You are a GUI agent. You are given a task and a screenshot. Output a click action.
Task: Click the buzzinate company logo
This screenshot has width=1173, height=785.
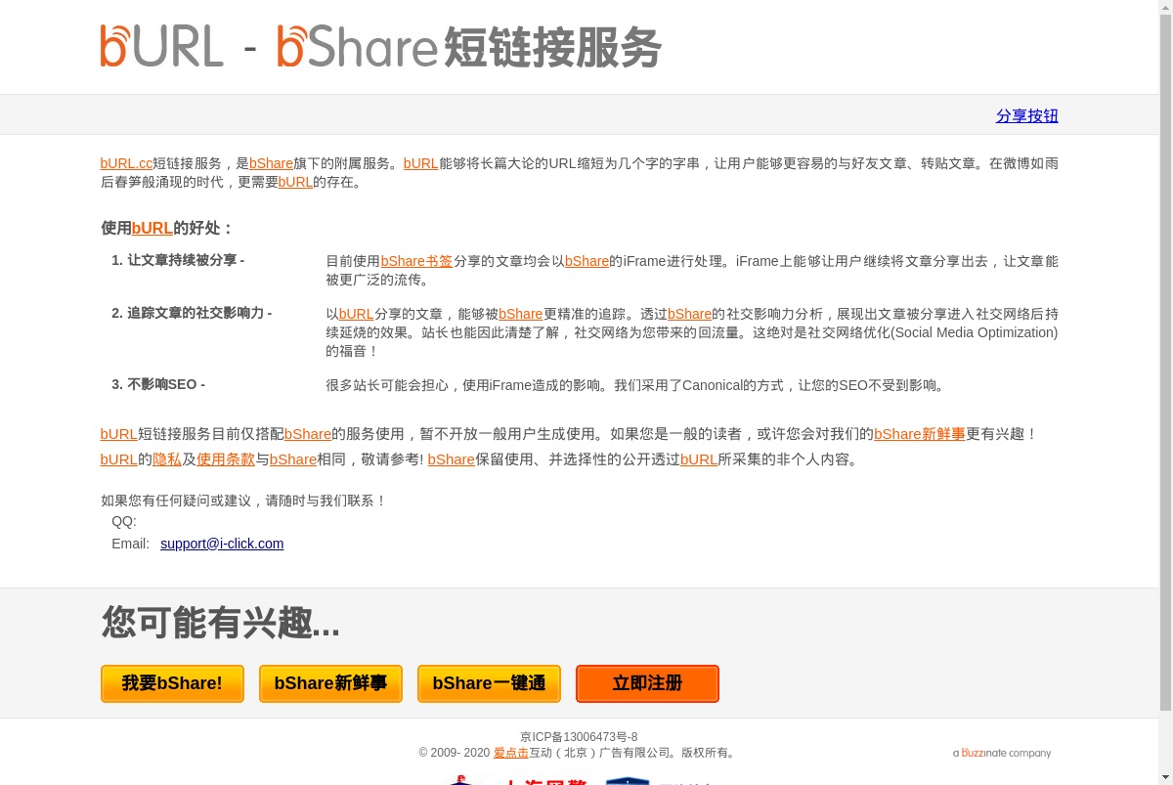(x=1002, y=753)
